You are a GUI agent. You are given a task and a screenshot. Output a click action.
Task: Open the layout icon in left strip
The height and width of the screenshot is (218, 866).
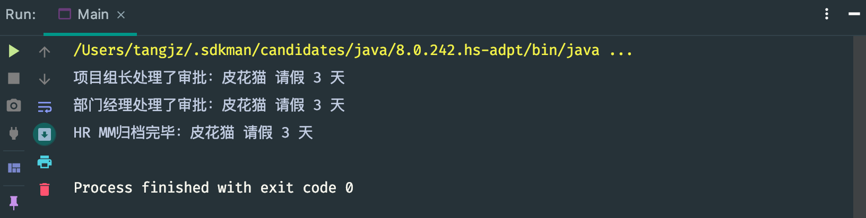(x=14, y=168)
